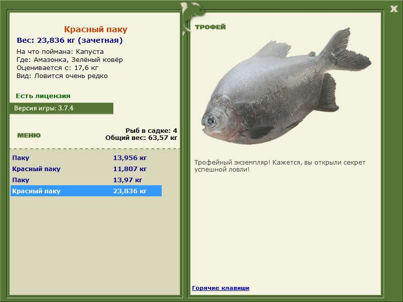Click the red pacu fish image
403x302 pixels.
(286, 87)
